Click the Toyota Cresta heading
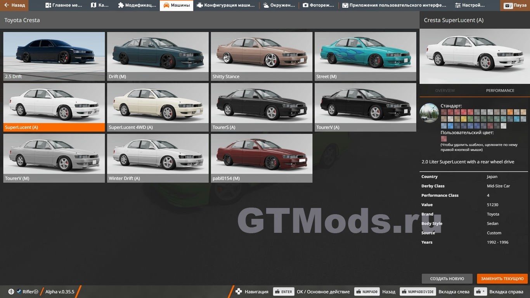This screenshot has width=530, height=298. click(x=22, y=20)
